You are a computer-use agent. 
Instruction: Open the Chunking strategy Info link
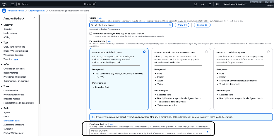111,124
